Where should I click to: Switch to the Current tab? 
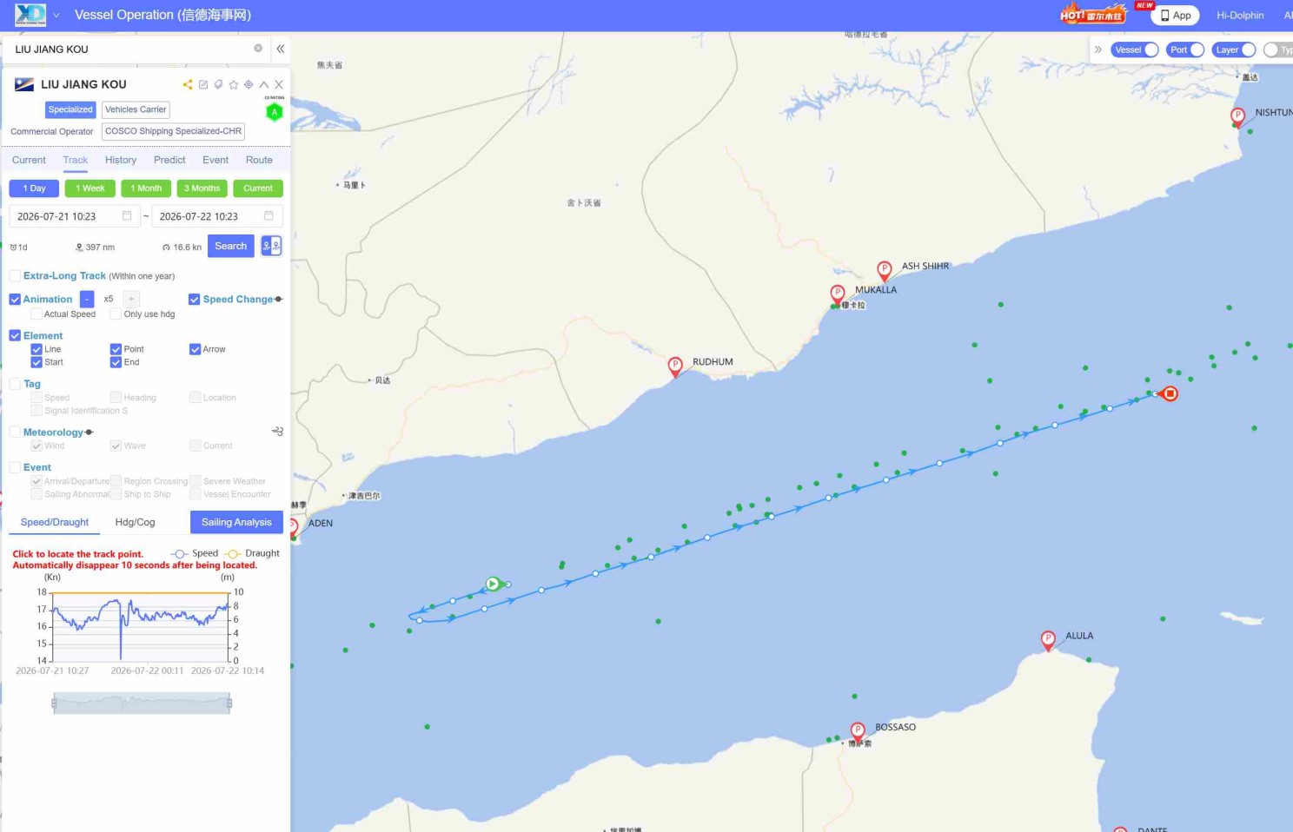(x=29, y=160)
